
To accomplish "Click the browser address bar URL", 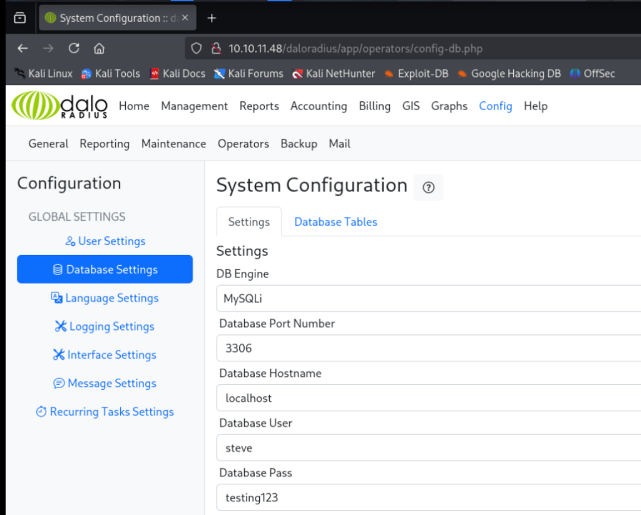I will 356,49.
